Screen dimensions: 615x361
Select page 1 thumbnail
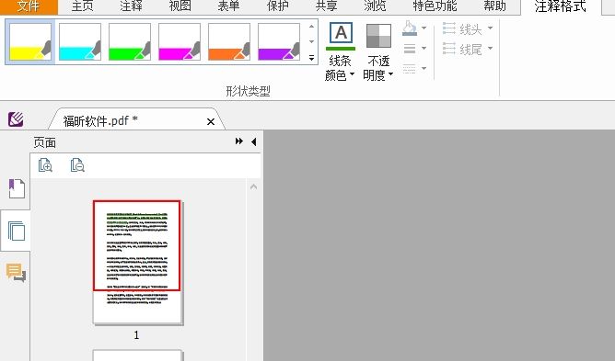[x=137, y=263]
